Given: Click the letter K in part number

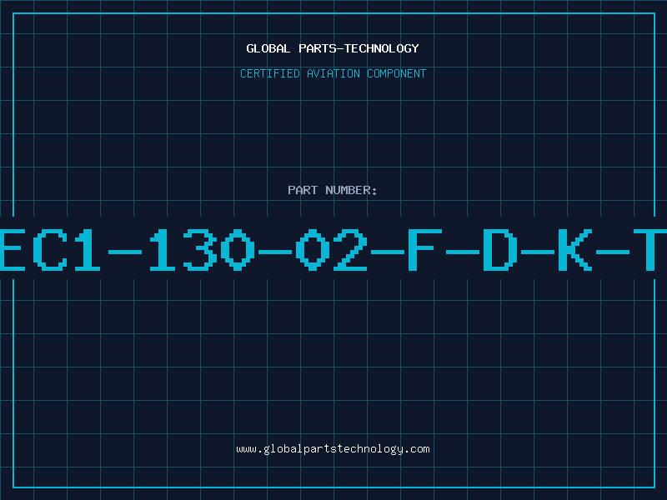Looking at the screenshot, I should click(x=575, y=249).
